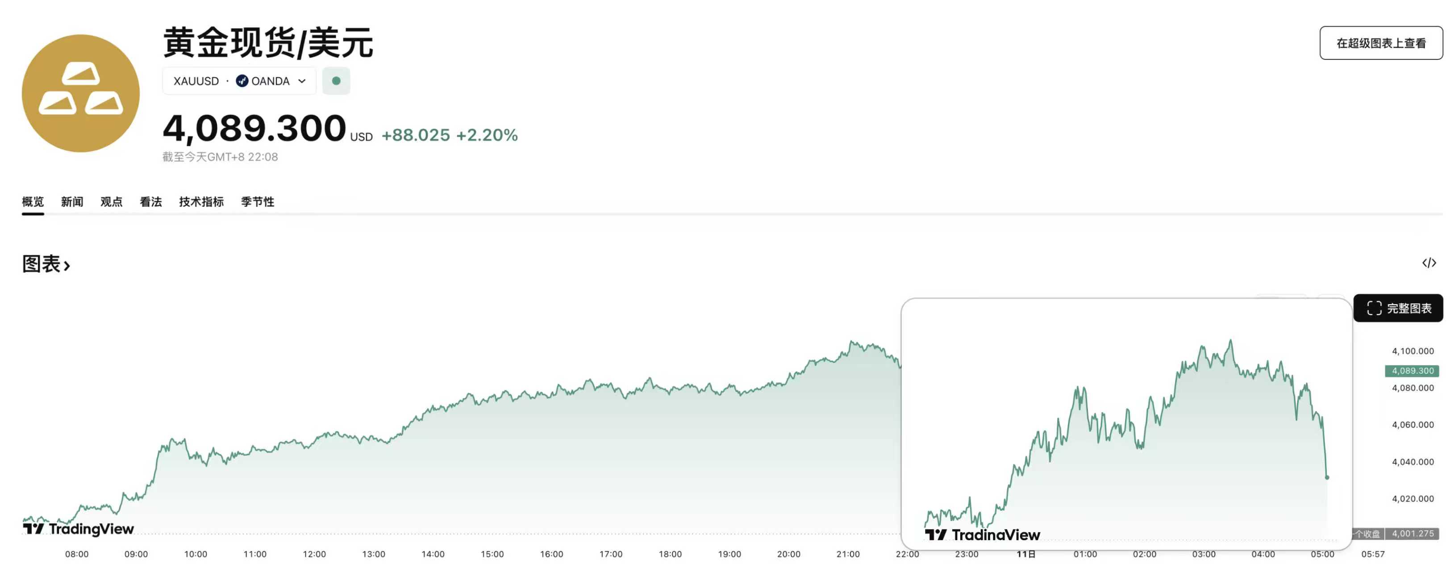Open the 观点 tab
Screen dimensions: 1454x571
pyautogui.click(x=111, y=202)
